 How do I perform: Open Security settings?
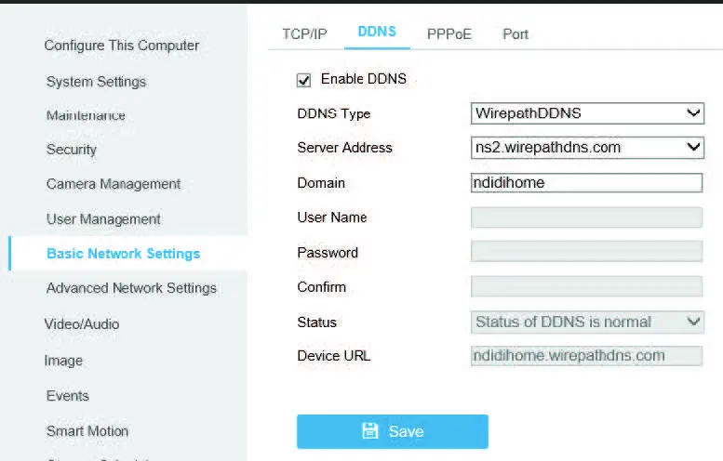72,150
